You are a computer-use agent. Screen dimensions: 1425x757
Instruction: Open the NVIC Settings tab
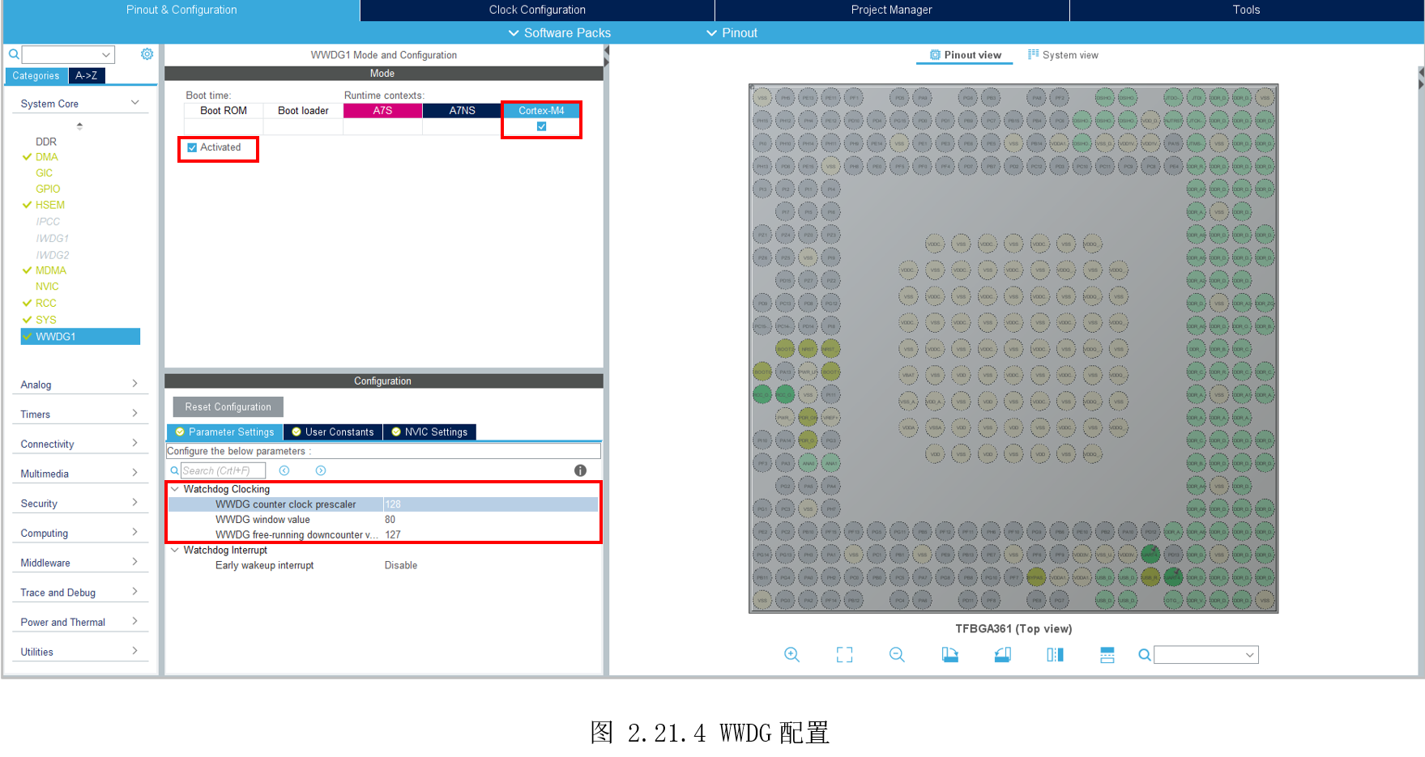coord(429,432)
